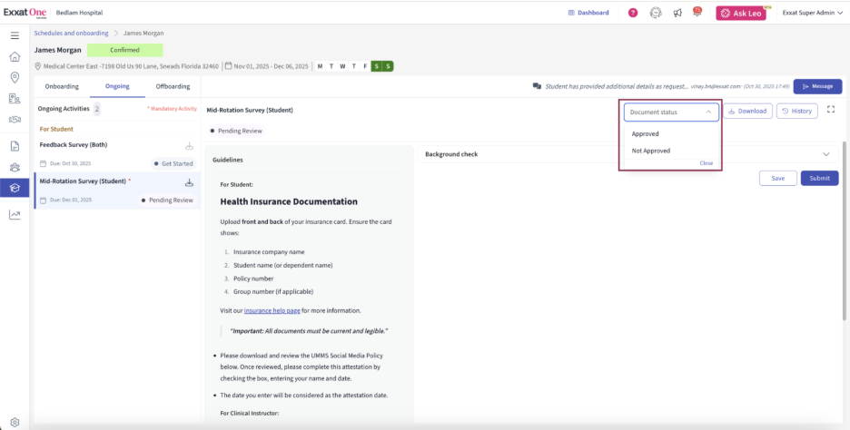Open the graduation cap sidebar section
This screenshot has height=430, width=850.
pyautogui.click(x=15, y=188)
